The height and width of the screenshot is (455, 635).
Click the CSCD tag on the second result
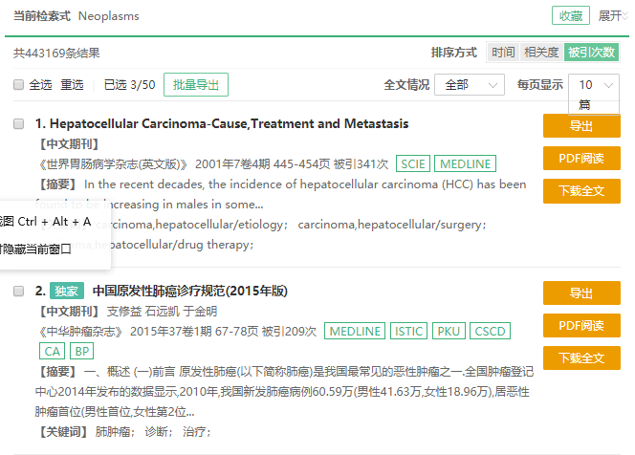[489, 331]
